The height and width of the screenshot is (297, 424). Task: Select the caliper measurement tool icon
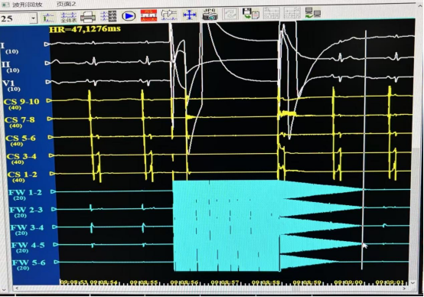(168, 15)
